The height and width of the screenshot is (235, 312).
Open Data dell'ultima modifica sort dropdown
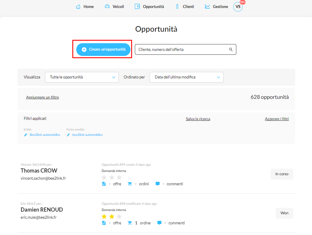click(186, 77)
